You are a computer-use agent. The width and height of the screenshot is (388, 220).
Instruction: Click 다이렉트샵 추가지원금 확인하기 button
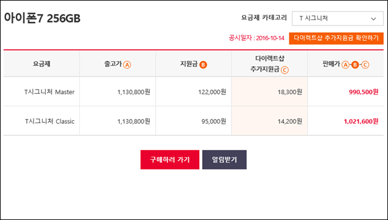click(336, 38)
